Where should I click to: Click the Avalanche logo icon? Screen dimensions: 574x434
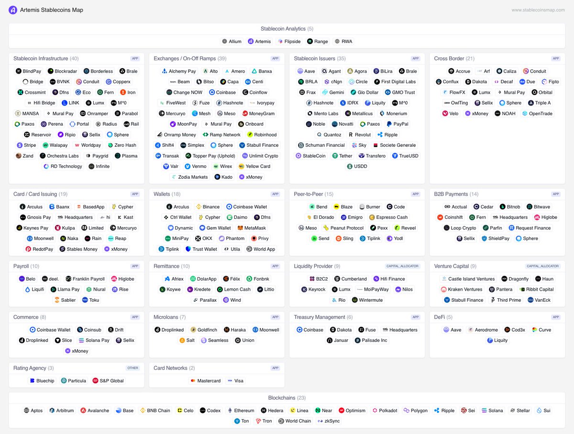pos(83,411)
